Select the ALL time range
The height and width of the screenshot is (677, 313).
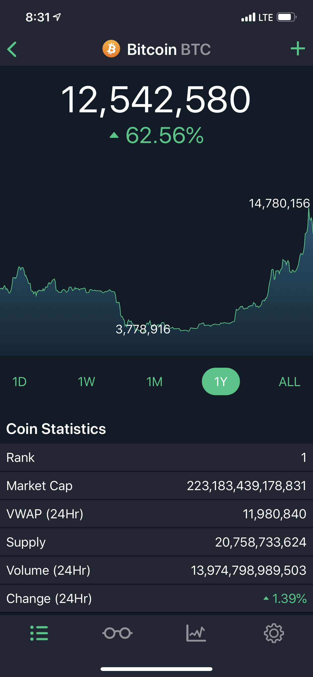pyautogui.click(x=289, y=382)
